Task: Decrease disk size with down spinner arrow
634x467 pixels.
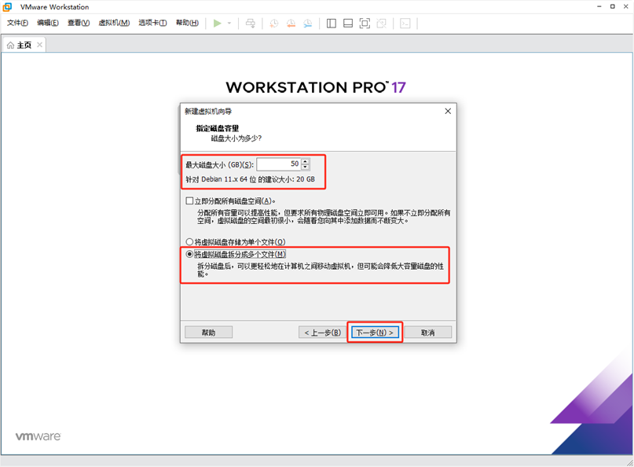Action: [x=306, y=167]
